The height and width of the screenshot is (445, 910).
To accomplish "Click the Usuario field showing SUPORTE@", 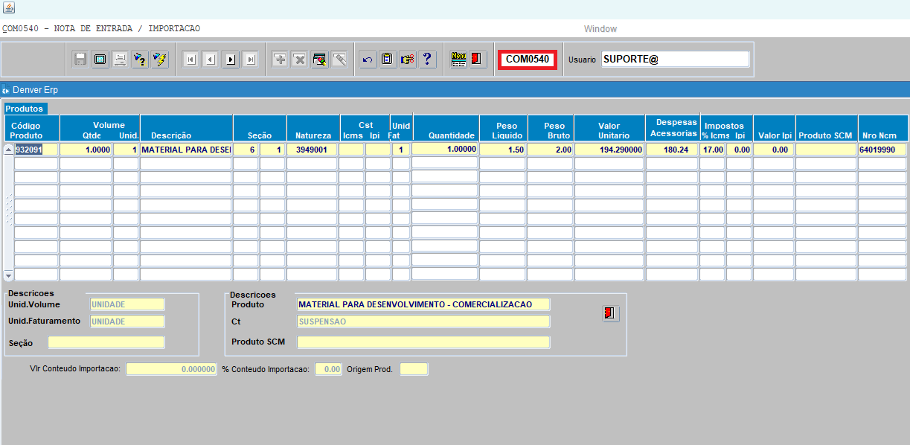I will point(675,59).
